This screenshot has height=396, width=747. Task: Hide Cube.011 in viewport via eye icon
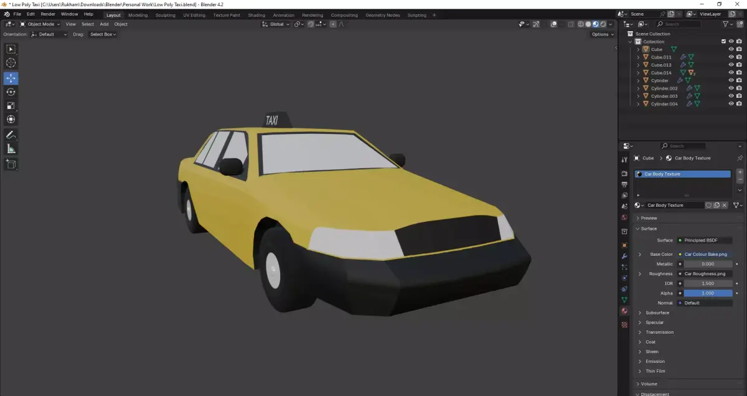(731, 57)
